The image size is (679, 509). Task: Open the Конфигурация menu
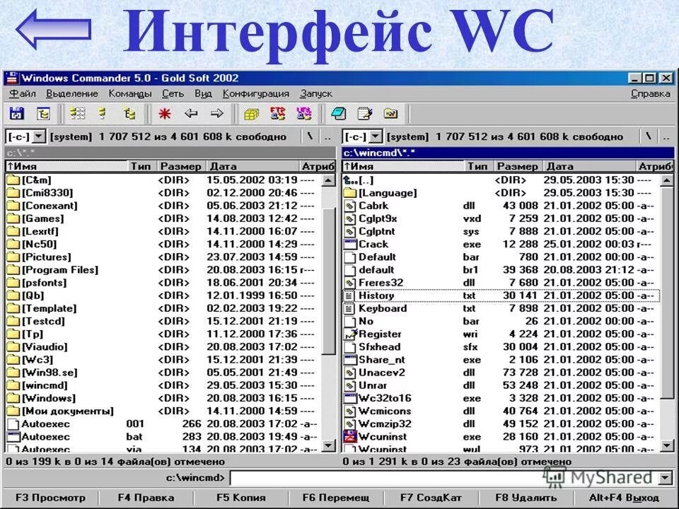coord(255,93)
